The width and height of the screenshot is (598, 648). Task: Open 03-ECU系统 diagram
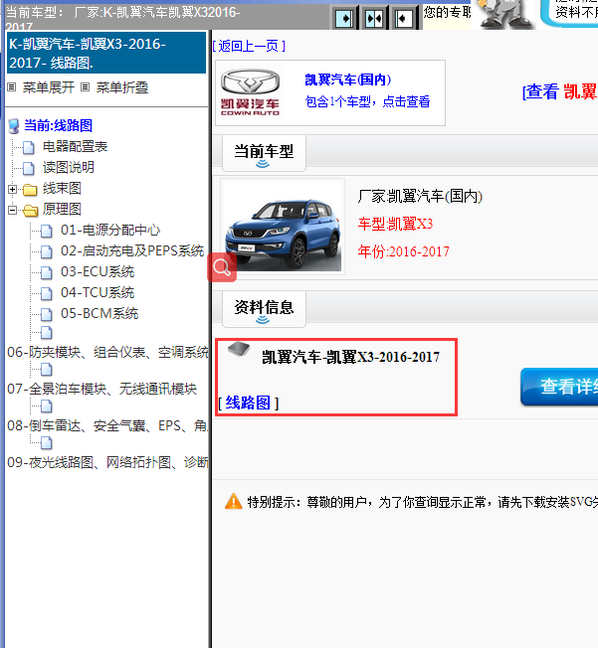pos(98,272)
